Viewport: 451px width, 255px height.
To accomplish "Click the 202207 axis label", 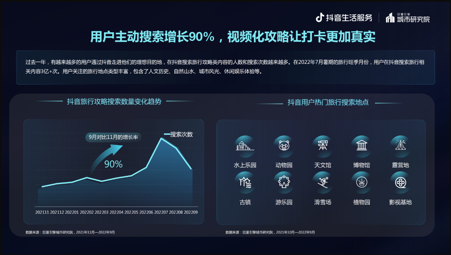I will pyautogui.click(x=161, y=212).
